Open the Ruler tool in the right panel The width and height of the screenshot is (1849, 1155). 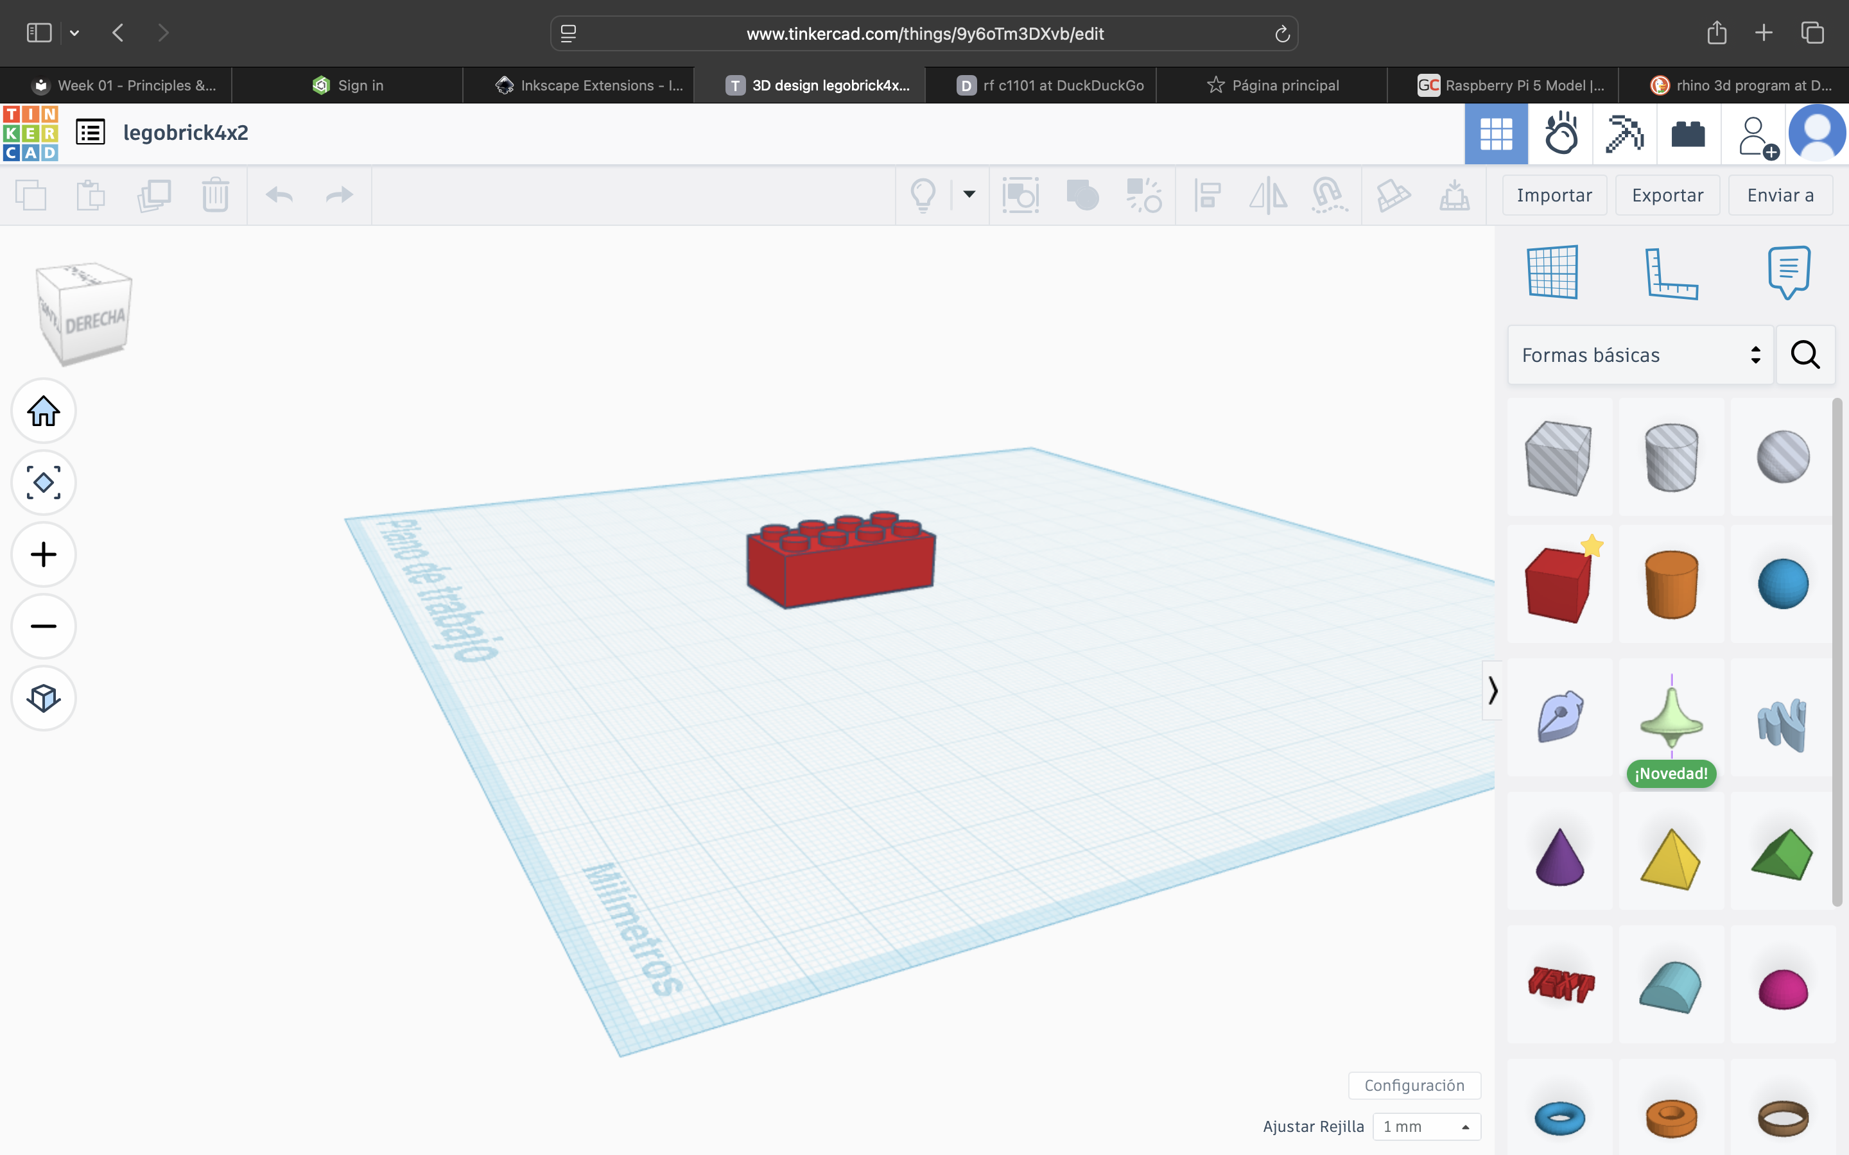pos(1672,273)
